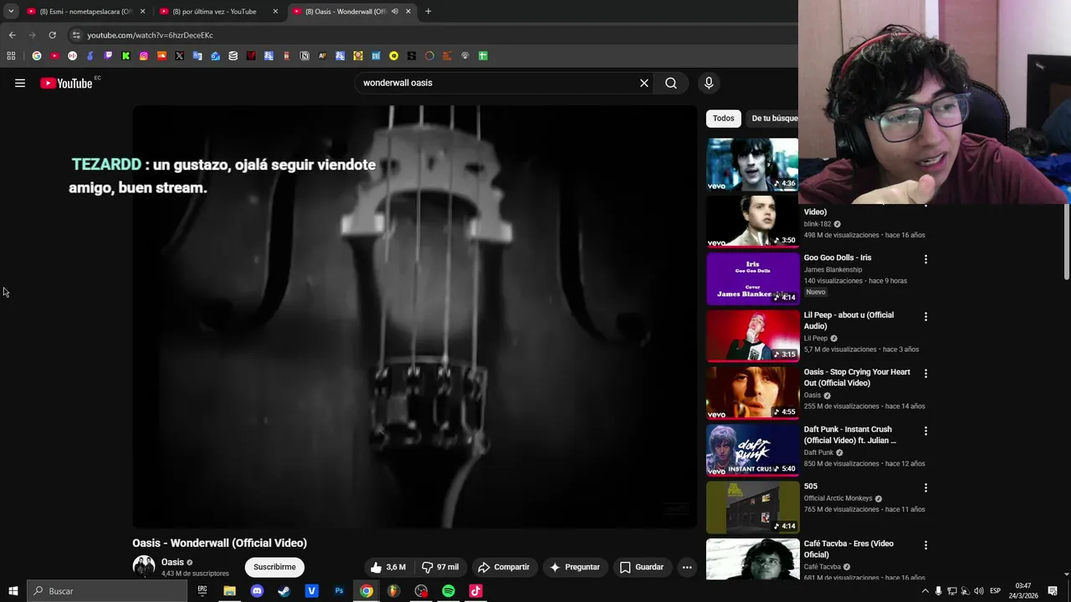Open options menu for Café Tacvba - Eres

(925, 545)
